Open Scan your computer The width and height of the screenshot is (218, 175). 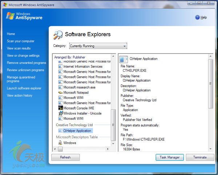(x=21, y=41)
